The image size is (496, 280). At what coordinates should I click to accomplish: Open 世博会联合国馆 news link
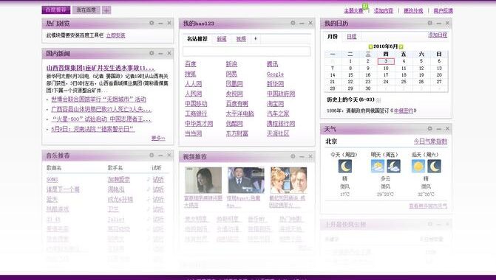[99, 99]
